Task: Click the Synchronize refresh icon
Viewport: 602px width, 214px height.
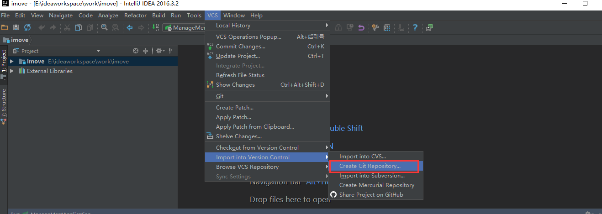Action: (x=27, y=28)
